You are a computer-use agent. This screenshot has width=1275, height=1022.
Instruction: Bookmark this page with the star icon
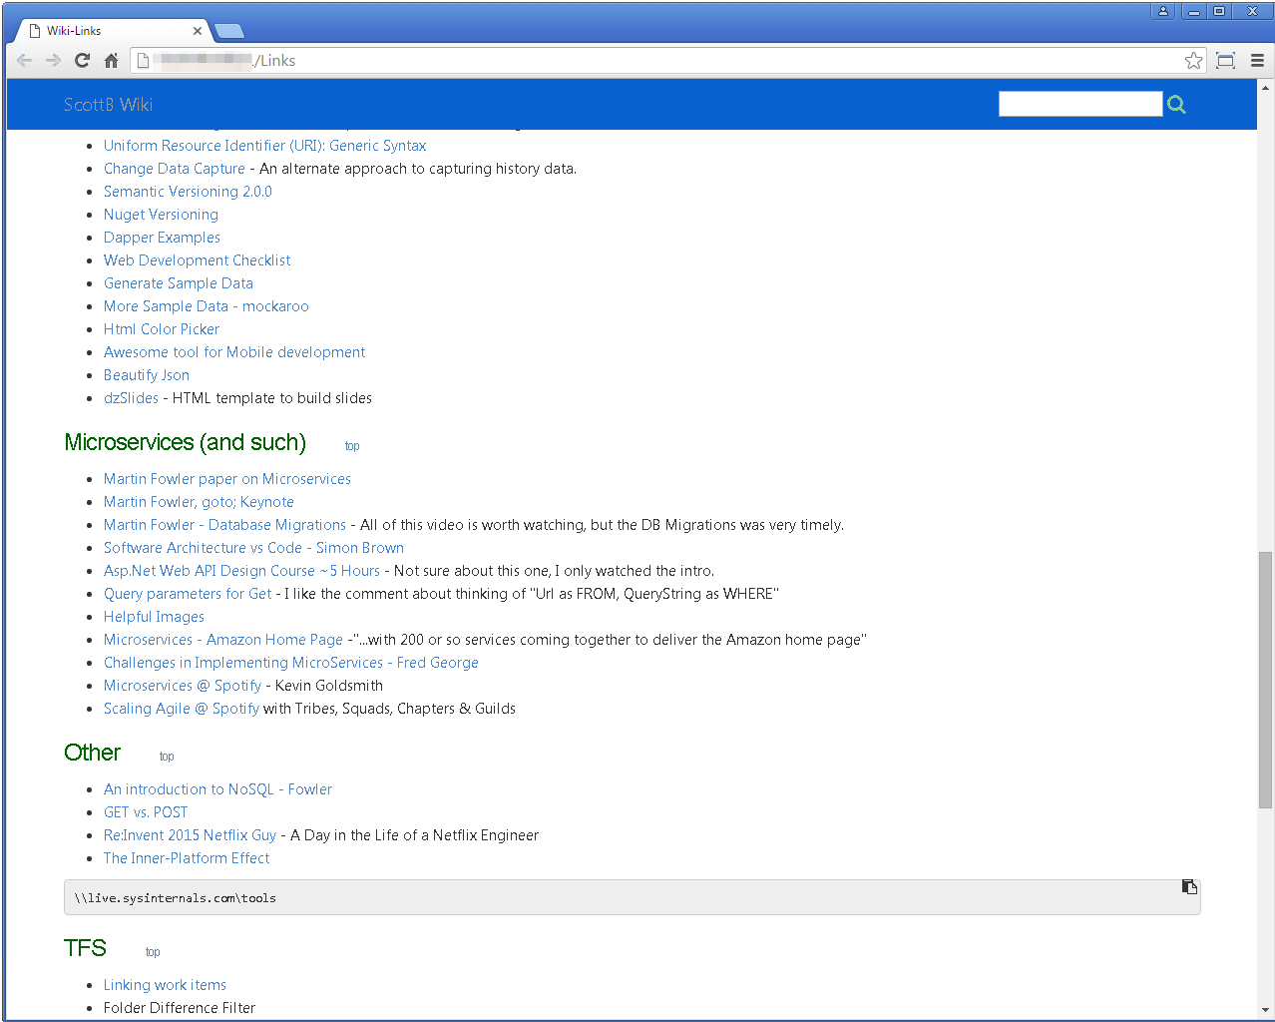1193,61
